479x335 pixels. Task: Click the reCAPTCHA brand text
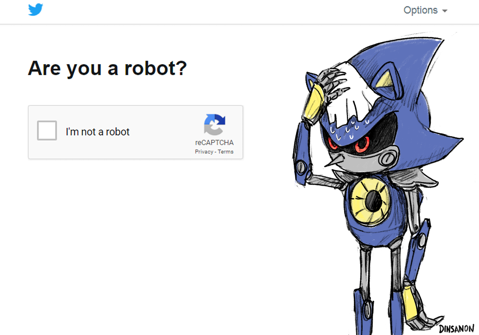(x=214, y=142)
